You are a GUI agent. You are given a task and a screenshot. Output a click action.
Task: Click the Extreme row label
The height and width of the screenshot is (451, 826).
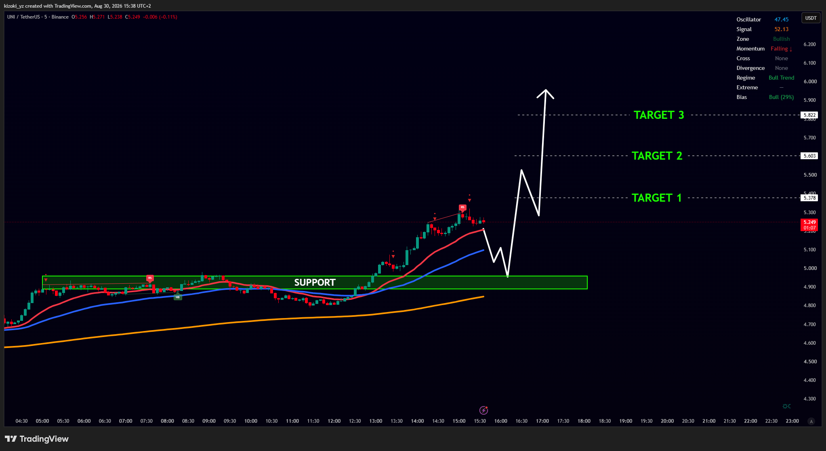coord(747,87)
